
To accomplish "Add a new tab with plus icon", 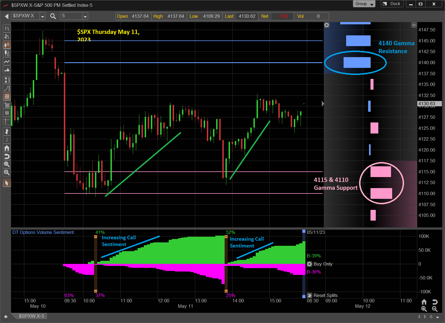I will point(6,317).
